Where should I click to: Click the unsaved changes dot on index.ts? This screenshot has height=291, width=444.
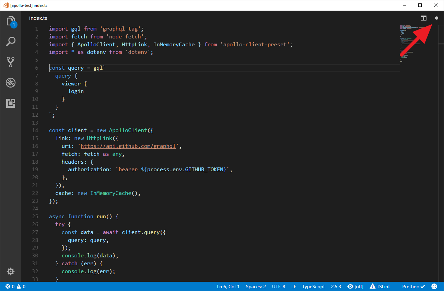tap(436, 18)
